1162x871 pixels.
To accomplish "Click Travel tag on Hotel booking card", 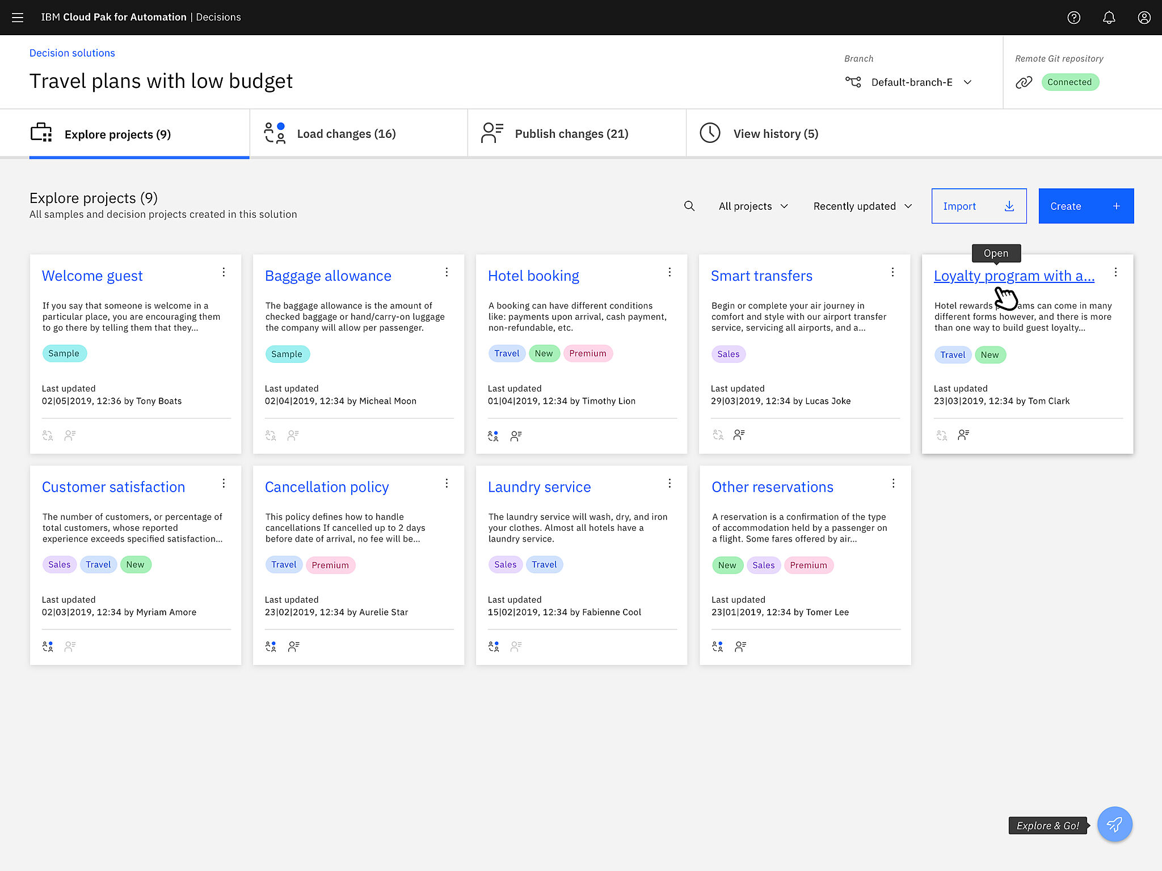I will point(507,353).
